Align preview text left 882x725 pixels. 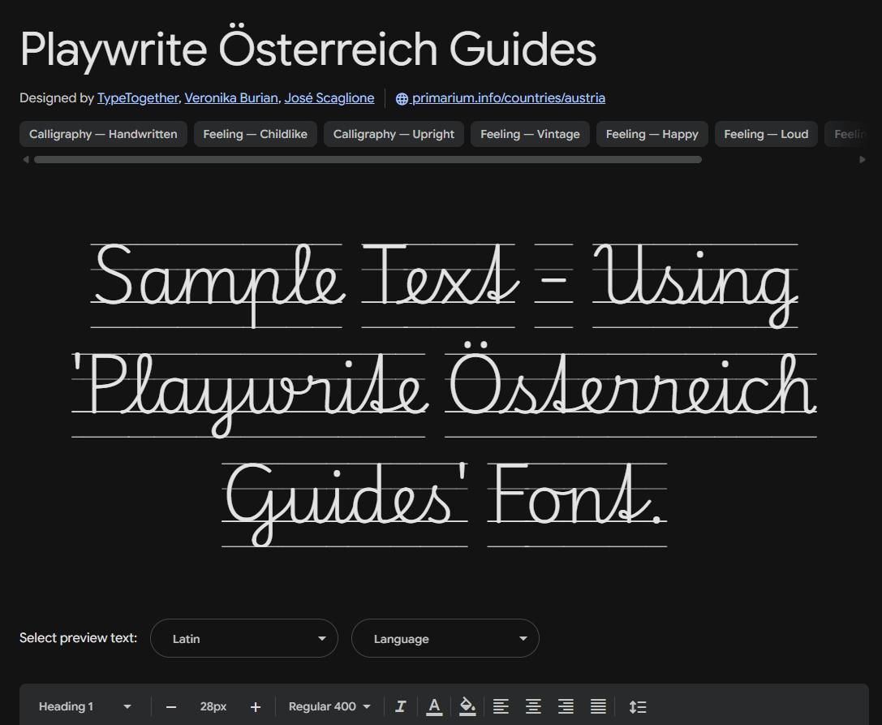click(501, 706)
